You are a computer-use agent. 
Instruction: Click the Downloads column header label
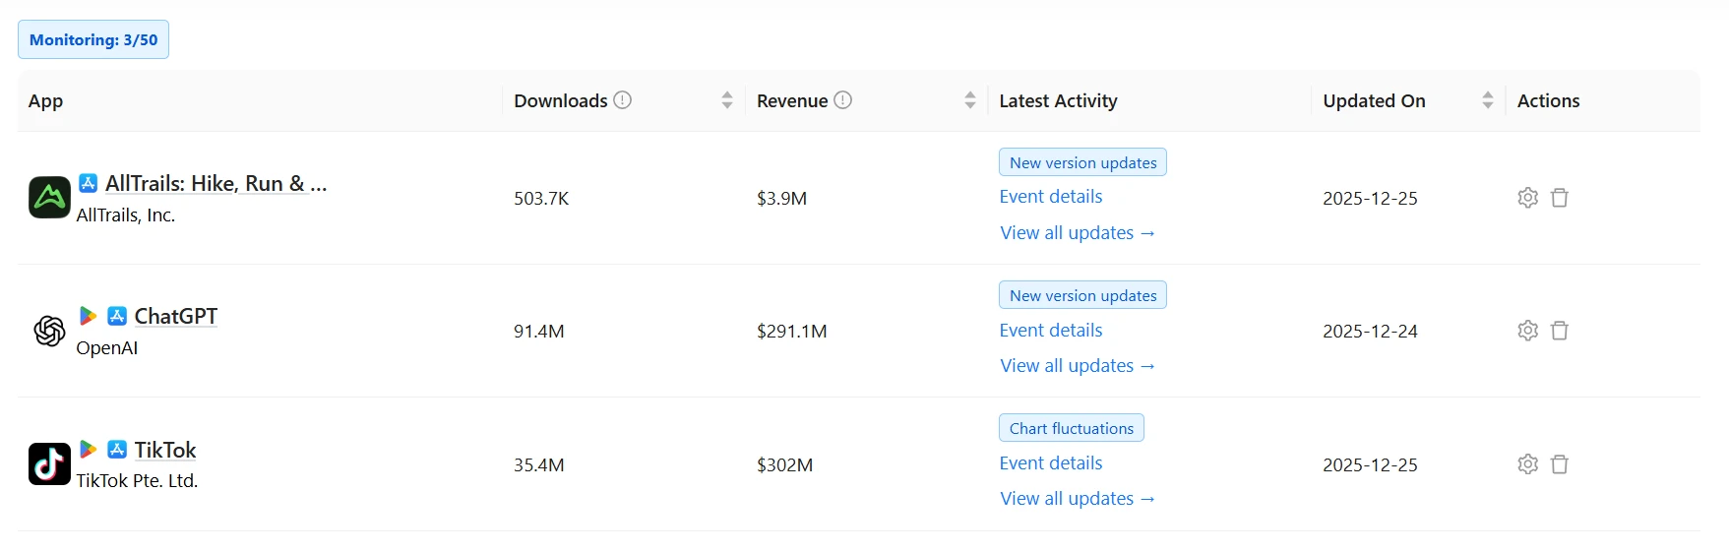(561, 100)
